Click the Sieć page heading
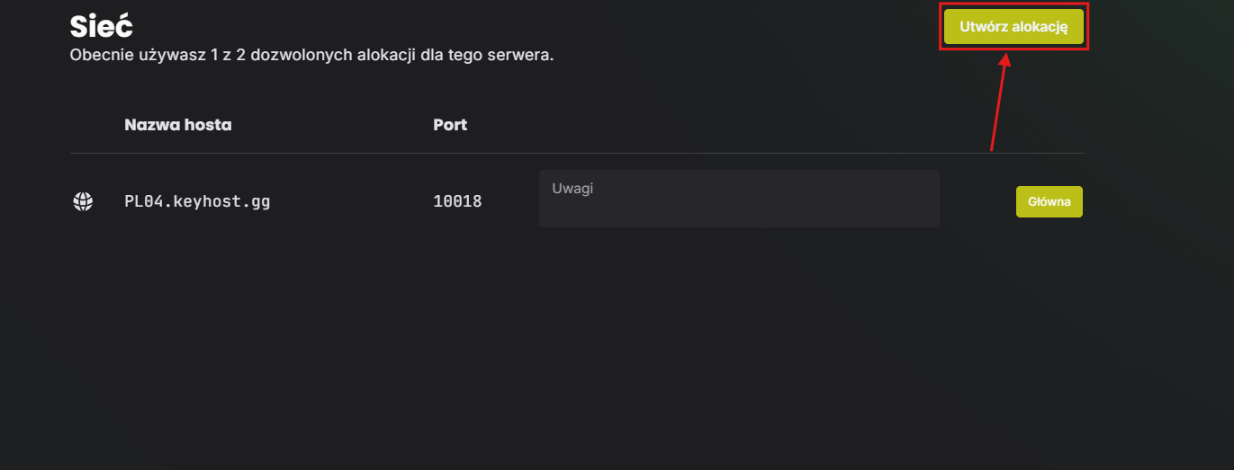The image size is (1234, 470). pyautogui.click(x=102, y=25)
